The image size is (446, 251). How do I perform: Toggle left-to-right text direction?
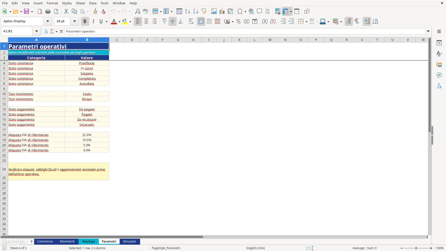pos(349,22)
